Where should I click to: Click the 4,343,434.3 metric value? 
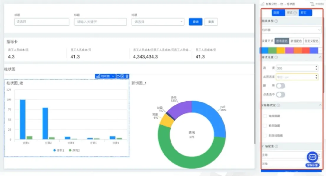tap(145, 57)
